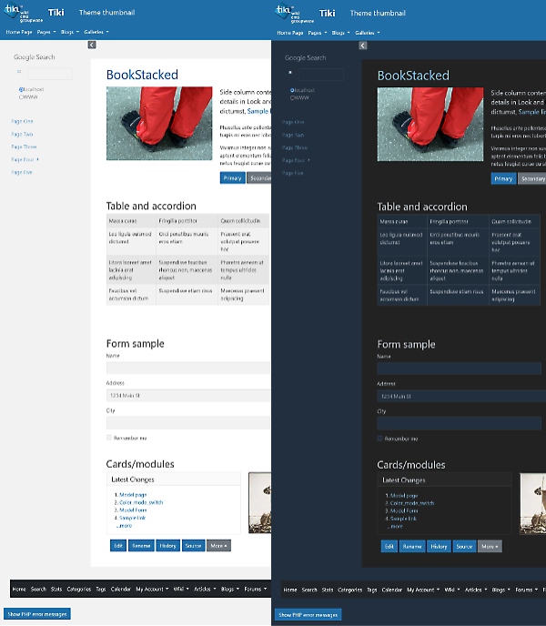
Task: Click 'Home Page' in dark theme navbar
Action: pyautogui.click(x=290, y=32)
